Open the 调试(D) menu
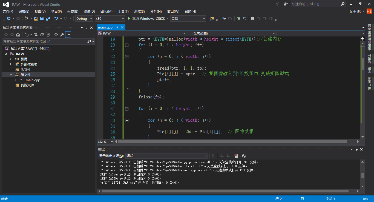 coord(89,12)
